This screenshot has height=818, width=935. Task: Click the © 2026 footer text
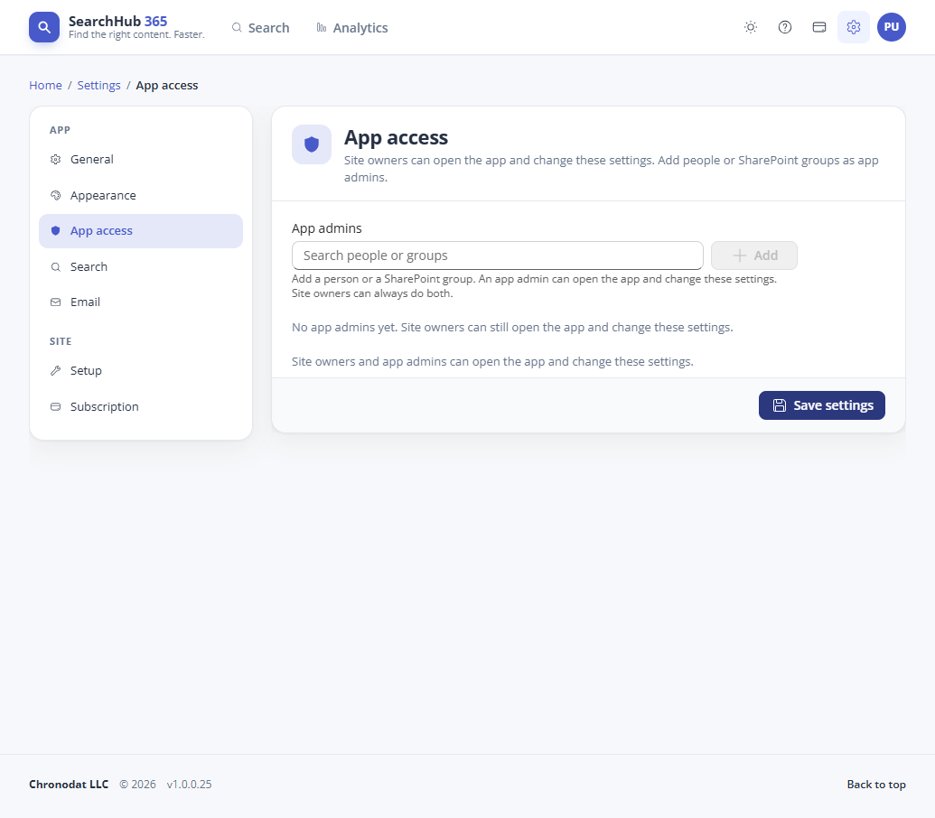(137, 785)
